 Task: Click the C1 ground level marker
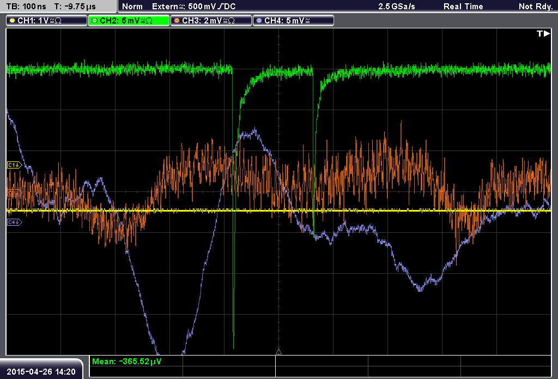pyautogui.click(x=15, y=165)
